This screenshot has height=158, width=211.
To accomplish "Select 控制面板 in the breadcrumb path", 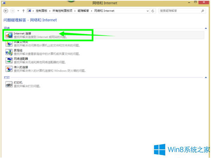I will [x=41, y=11].
